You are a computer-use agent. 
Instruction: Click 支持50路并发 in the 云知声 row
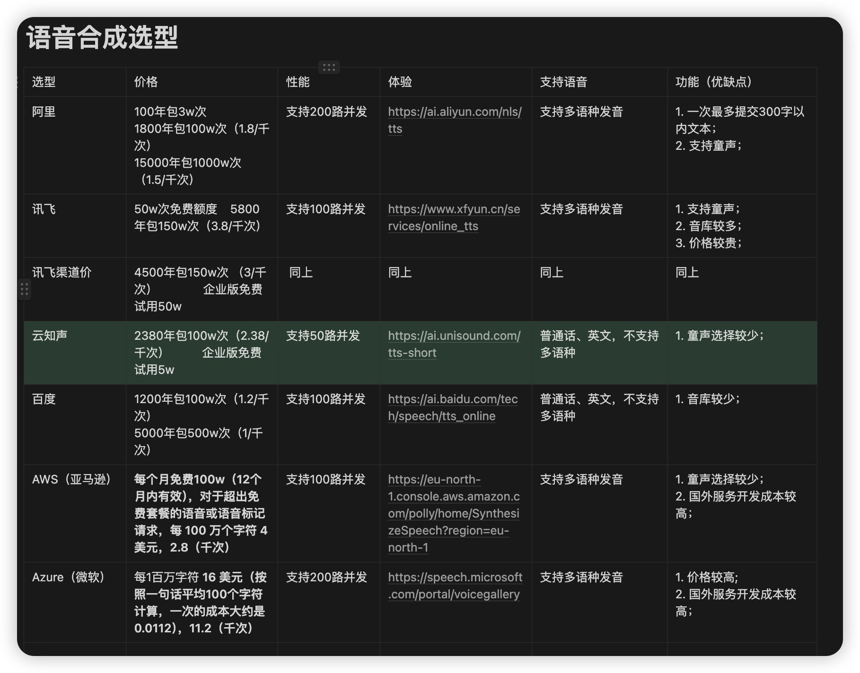323,336
